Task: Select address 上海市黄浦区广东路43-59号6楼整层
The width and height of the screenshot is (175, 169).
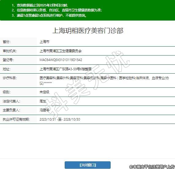Action: (x=66, y=69)
